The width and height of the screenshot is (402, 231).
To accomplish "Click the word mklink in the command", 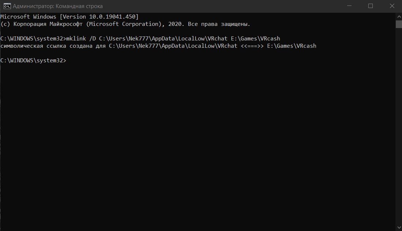I will [x=75, y=39].
